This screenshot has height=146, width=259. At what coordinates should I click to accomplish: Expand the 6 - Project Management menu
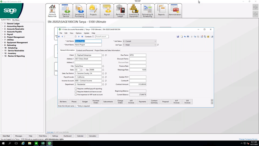(15, 37)
